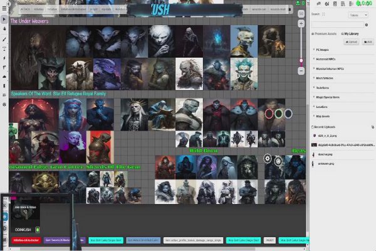Select the upload with the long hash filename
Viewport: 376px width, 251px height.
point(343,145)
